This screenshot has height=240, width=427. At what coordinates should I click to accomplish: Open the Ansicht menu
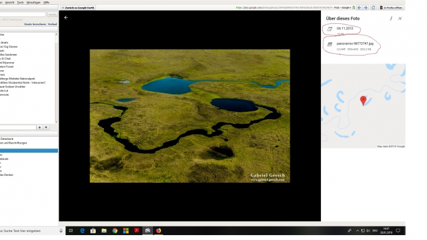tap(10, 2)
